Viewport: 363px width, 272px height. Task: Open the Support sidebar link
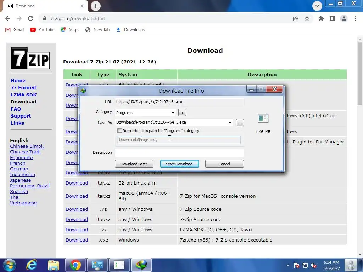(x=21, y=116)
